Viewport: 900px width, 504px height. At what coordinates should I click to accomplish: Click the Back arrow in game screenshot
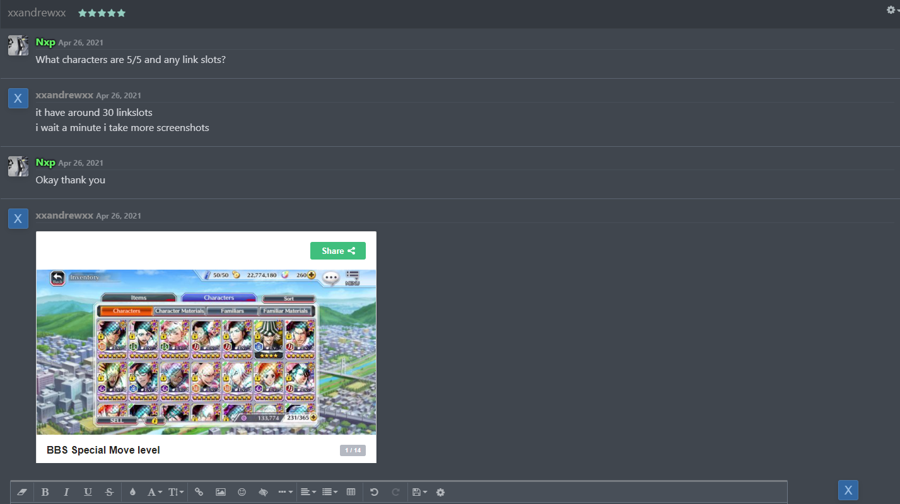(x=58, y=278)
